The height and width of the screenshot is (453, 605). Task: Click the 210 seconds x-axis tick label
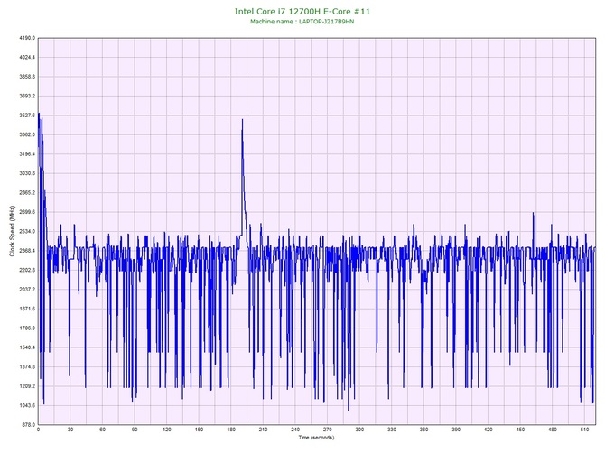(263, 430)
